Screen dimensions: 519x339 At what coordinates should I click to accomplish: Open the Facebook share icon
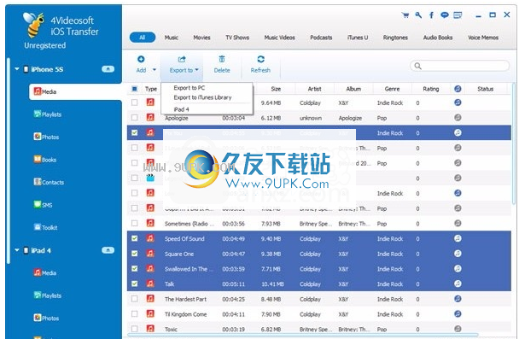[431, 15]
